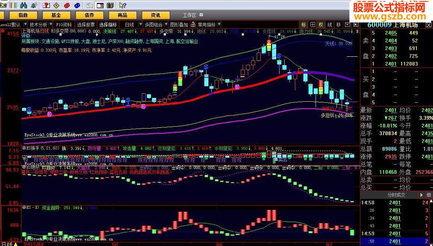Image resolution: width=433 pixels, height=246 pixels.
Task: Click the 多图组合 button
Action: tap(154, 25)
